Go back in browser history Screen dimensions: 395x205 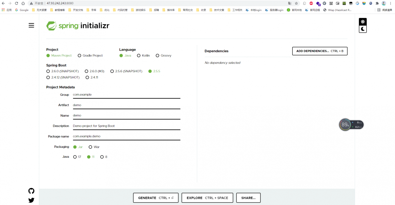[3, 3]
